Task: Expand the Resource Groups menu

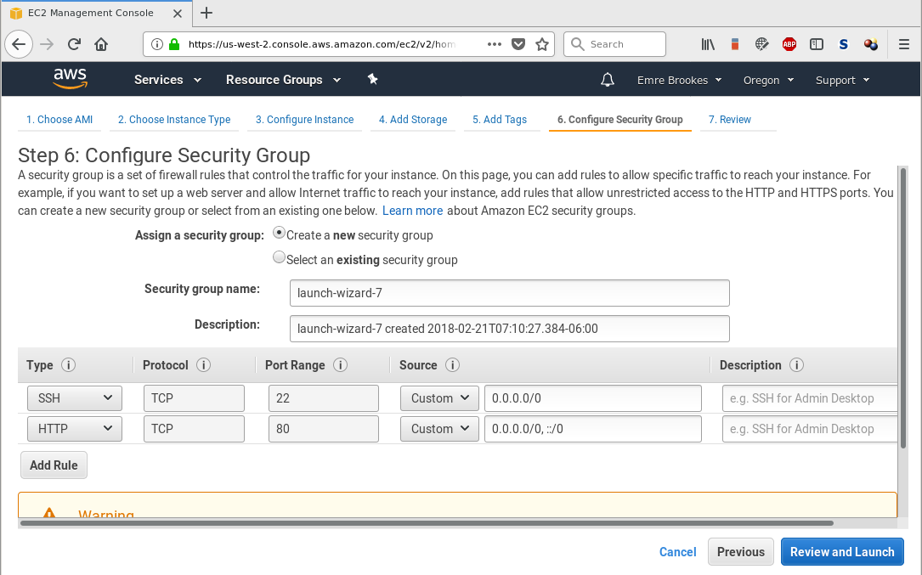Action: point(283,79)
